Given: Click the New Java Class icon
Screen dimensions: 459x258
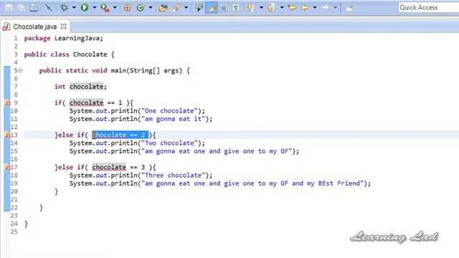Looking at the screenshot, I should click(141, 8).
